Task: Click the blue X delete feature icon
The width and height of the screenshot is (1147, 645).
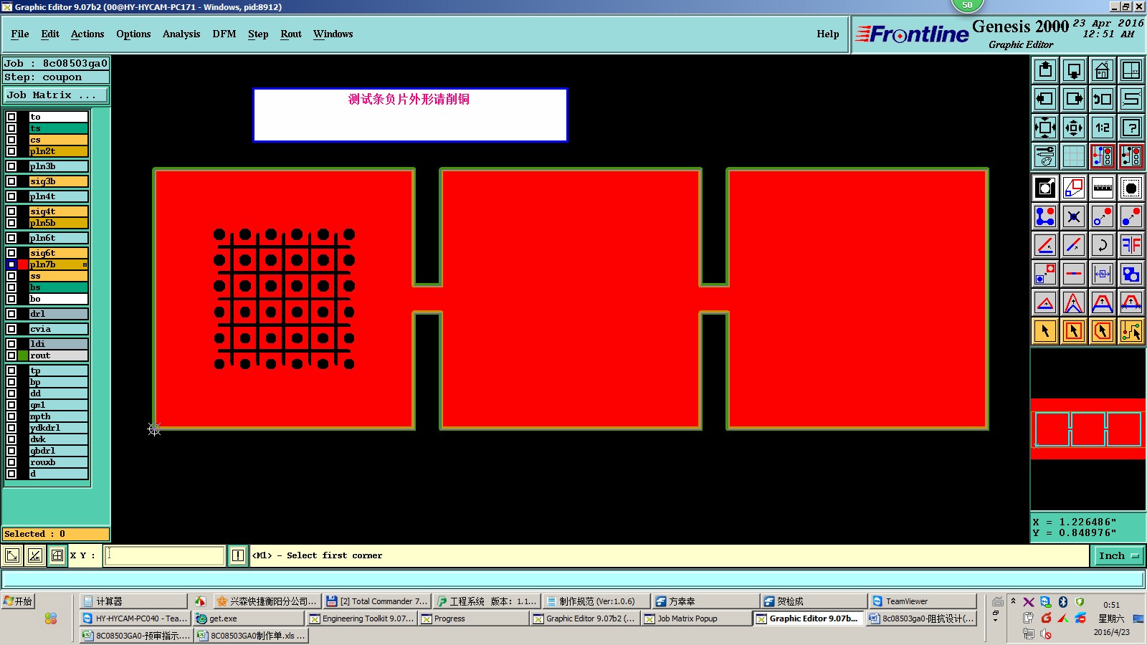Action: click(x=1074, y=216)
